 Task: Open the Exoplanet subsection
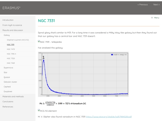8,91
